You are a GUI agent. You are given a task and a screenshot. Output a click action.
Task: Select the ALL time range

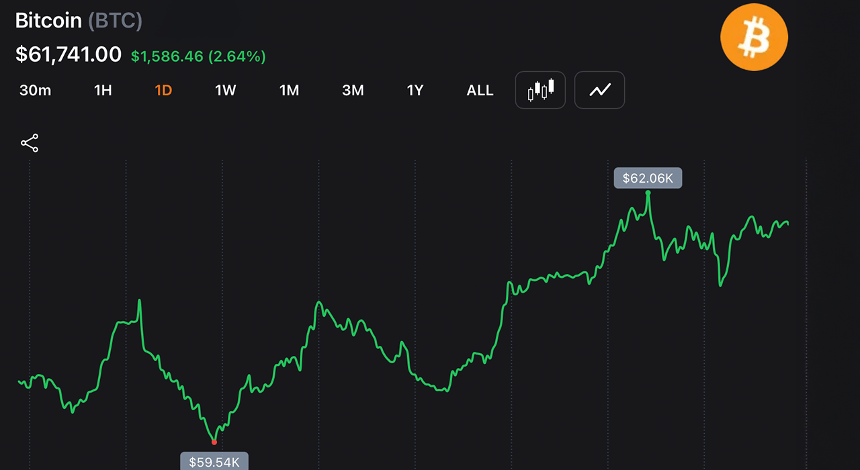(480, 90)
